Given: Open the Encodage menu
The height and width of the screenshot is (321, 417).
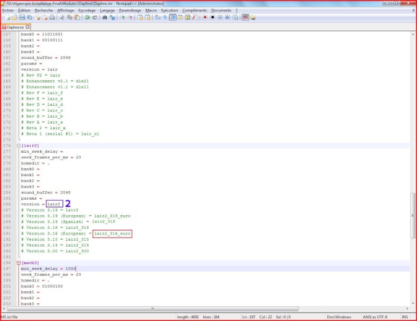Looking at the screenshot, I should (87, 10).
